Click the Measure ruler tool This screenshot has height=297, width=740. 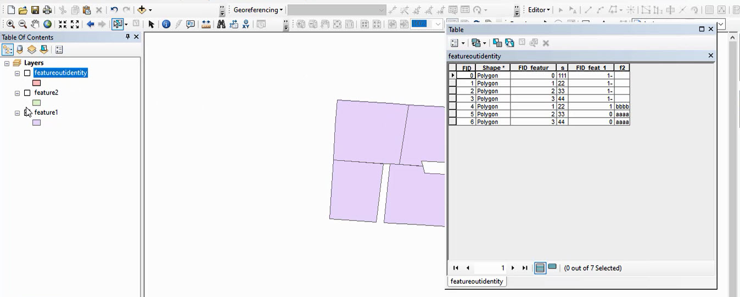click(206, 24)
